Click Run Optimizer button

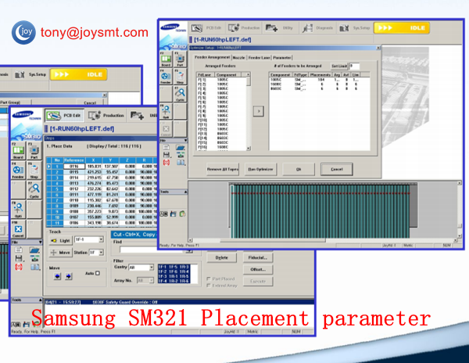[x=260, y=170]
